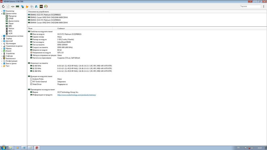The image size is (267, 150).
Task: Select Процесор in the tree
Action: 13,16
